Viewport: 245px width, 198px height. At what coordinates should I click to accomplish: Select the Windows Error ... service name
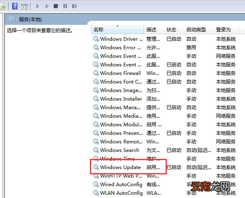point(120,48)
